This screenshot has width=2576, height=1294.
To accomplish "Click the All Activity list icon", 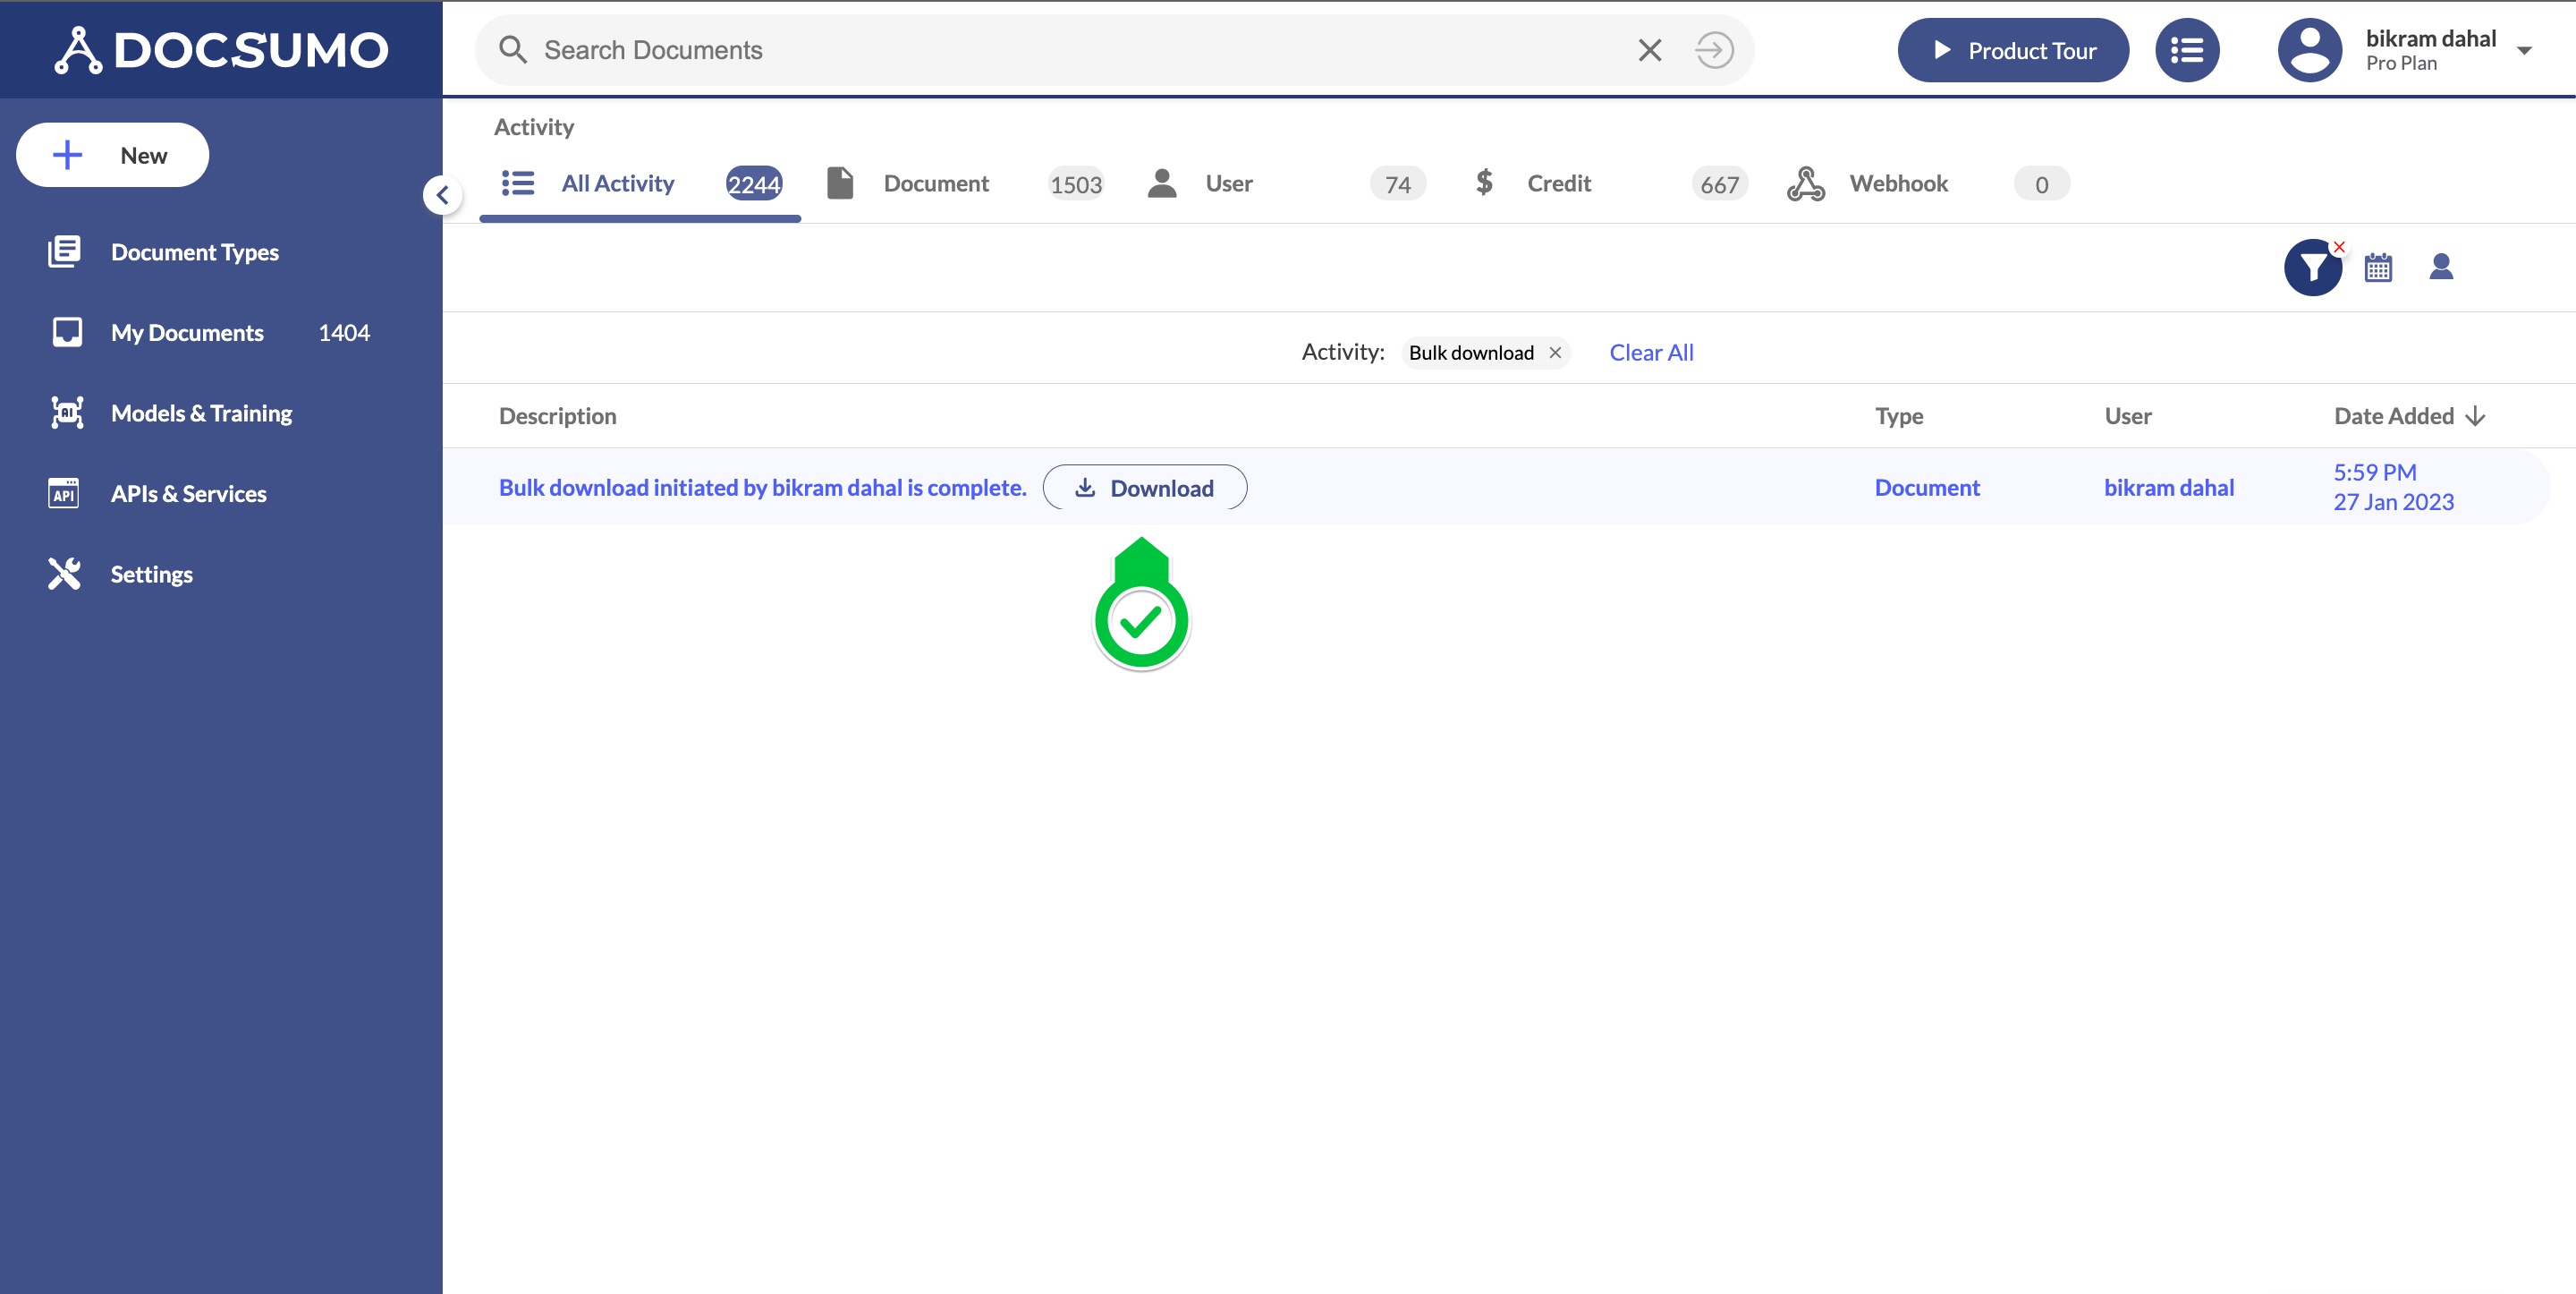I will click(x=518, y=183).
